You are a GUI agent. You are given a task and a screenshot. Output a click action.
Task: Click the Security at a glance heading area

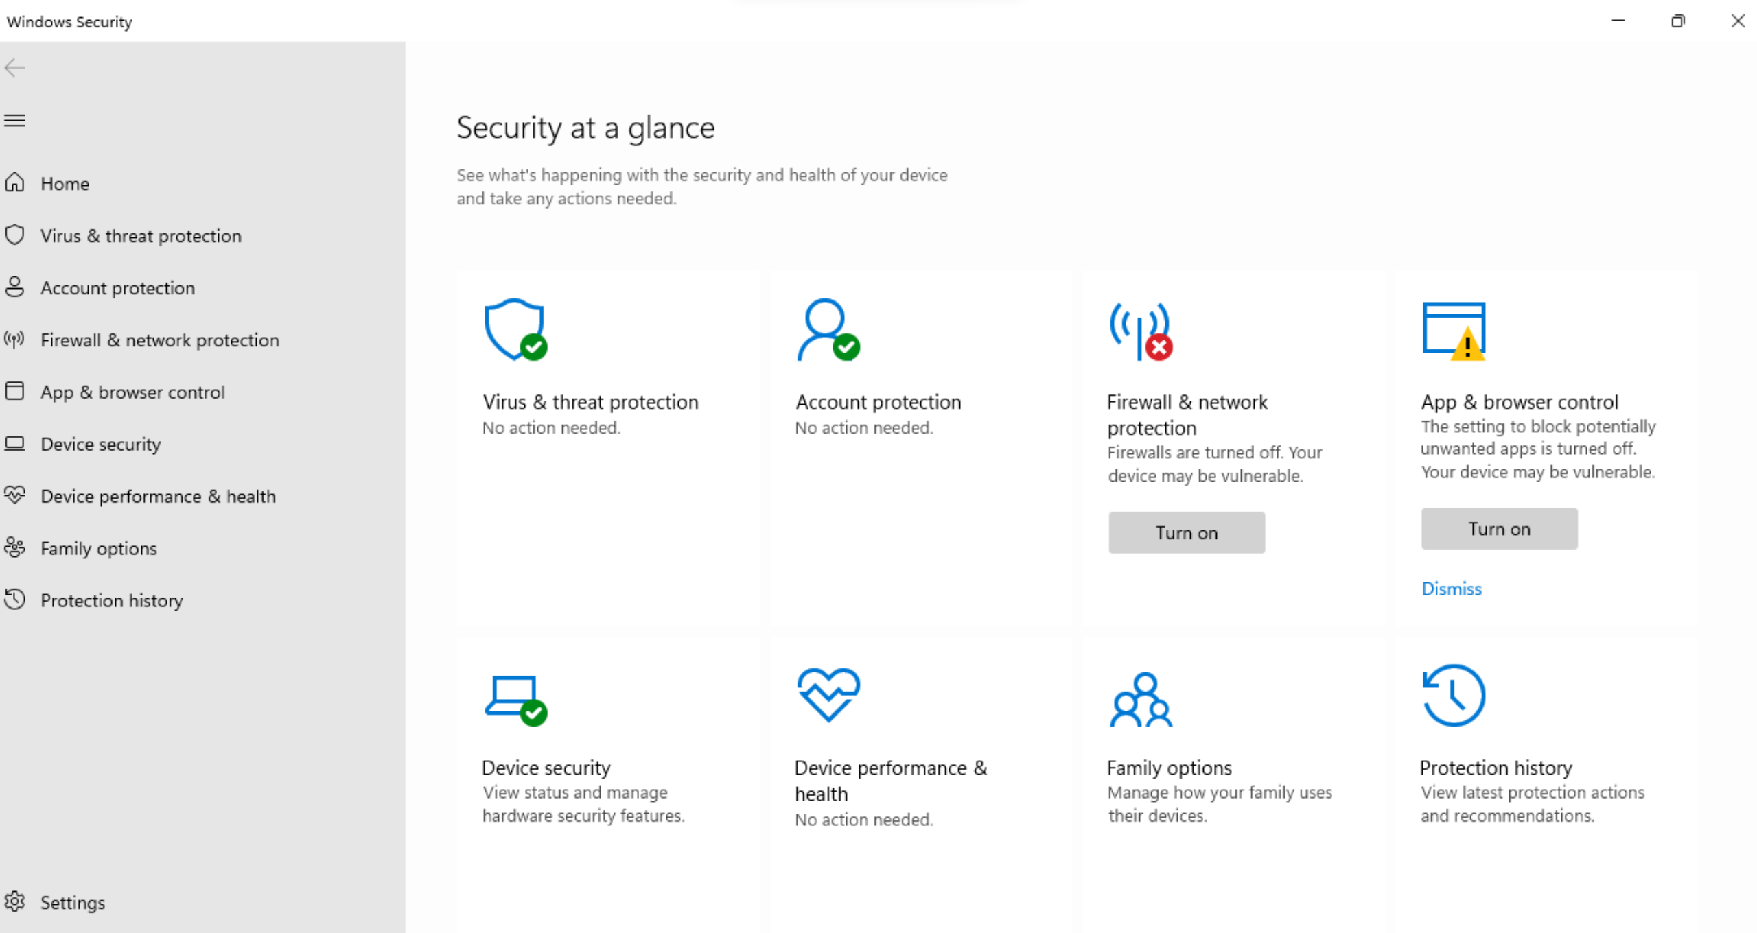pyautogui.click(x=585, y=128)
